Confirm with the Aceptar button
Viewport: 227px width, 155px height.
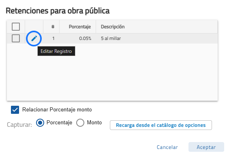pos(206,147)
